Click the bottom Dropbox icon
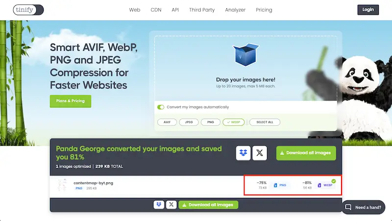Screen dimensions: 392x221 tap(159, 204)
